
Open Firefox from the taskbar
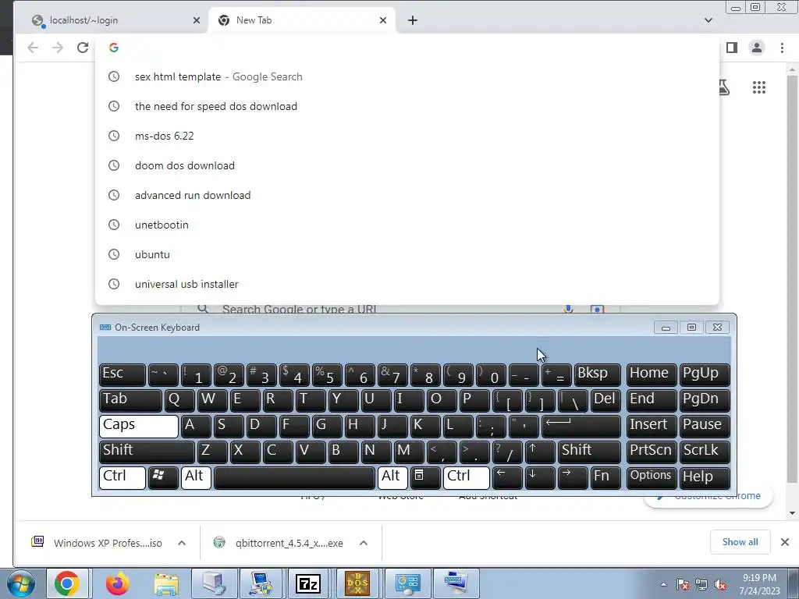coord(117,583)
